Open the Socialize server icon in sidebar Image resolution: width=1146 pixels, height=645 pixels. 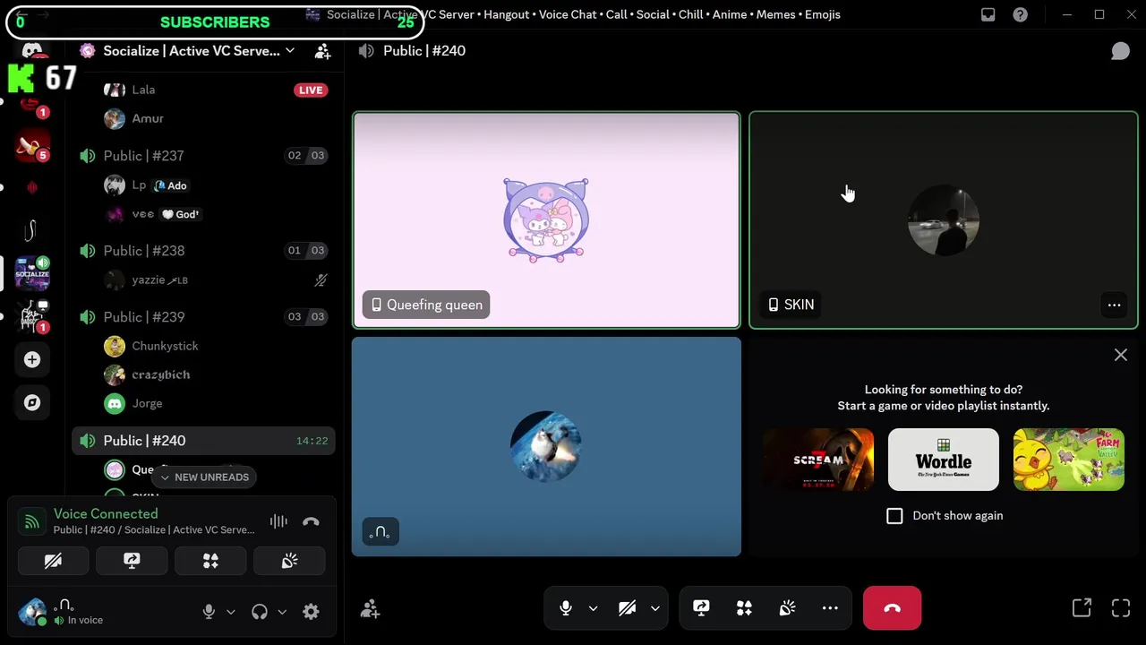[x=32, y=273]
